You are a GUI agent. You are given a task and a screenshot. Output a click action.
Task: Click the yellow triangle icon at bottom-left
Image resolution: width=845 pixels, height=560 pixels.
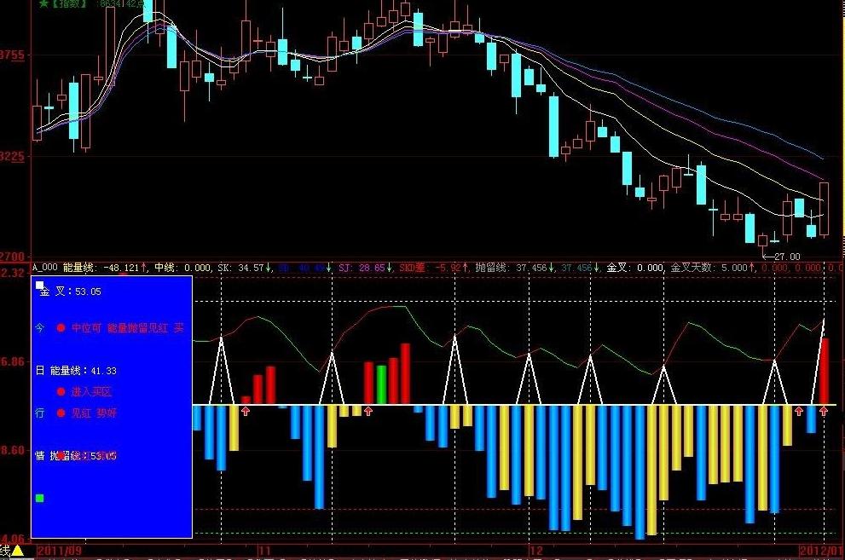tap(17, 551)
